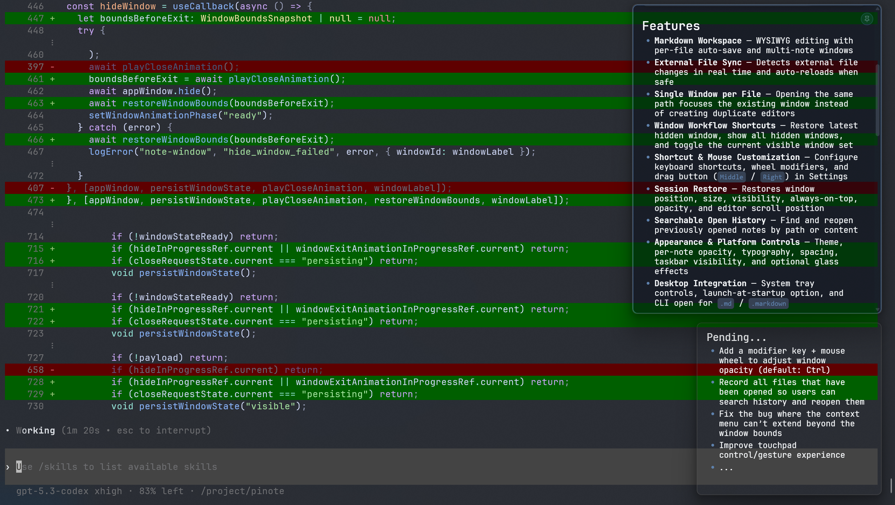Click collapsed-lines marker between lines 723 and 727
895x505 pixels.
click(52, 346)
